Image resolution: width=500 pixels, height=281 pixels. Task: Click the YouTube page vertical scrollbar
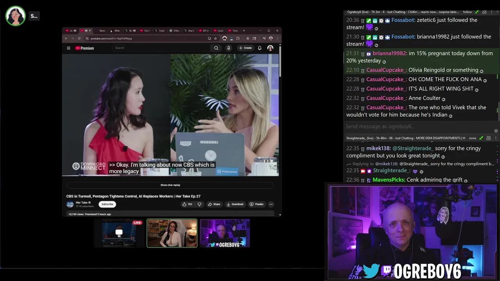[280, 62]
